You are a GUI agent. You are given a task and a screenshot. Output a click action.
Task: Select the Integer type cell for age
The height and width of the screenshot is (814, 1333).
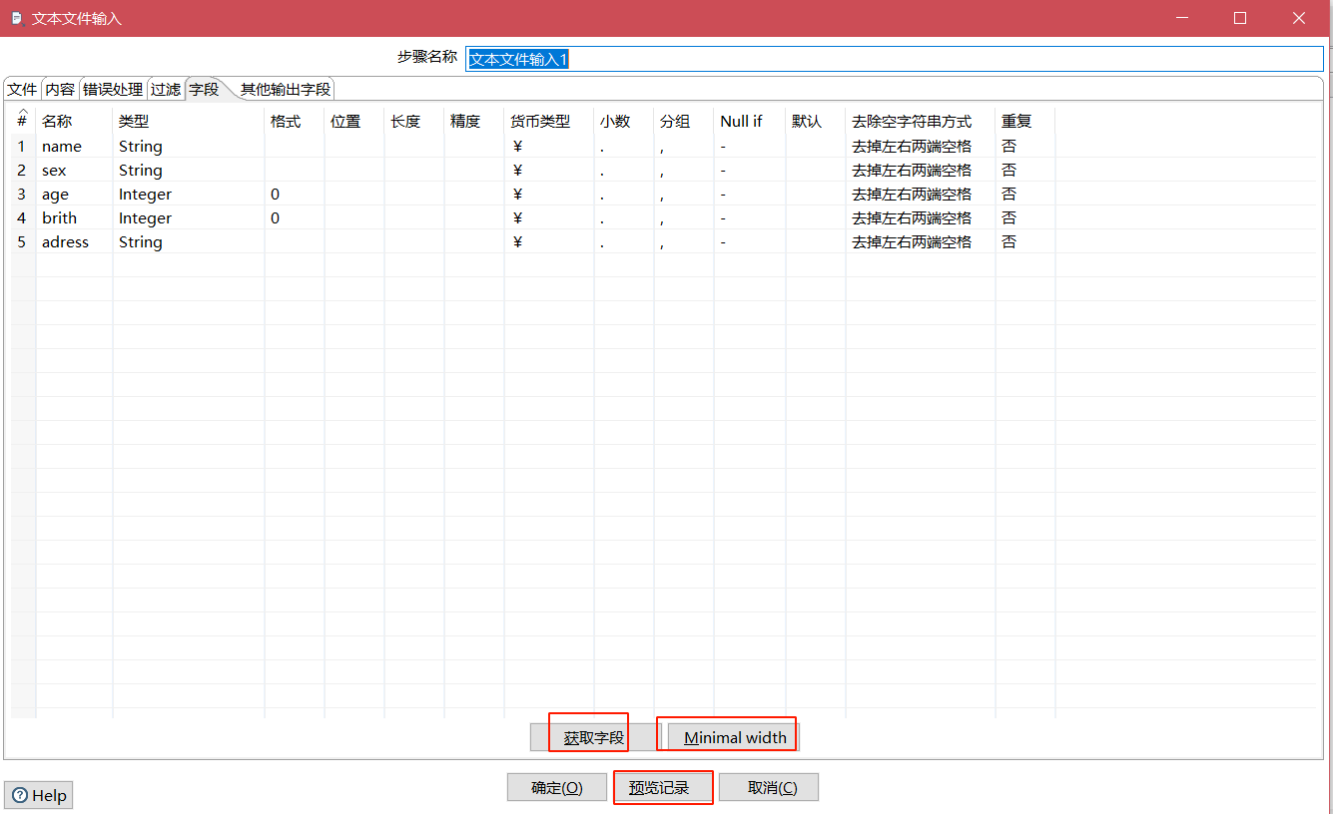pos(145,195)
